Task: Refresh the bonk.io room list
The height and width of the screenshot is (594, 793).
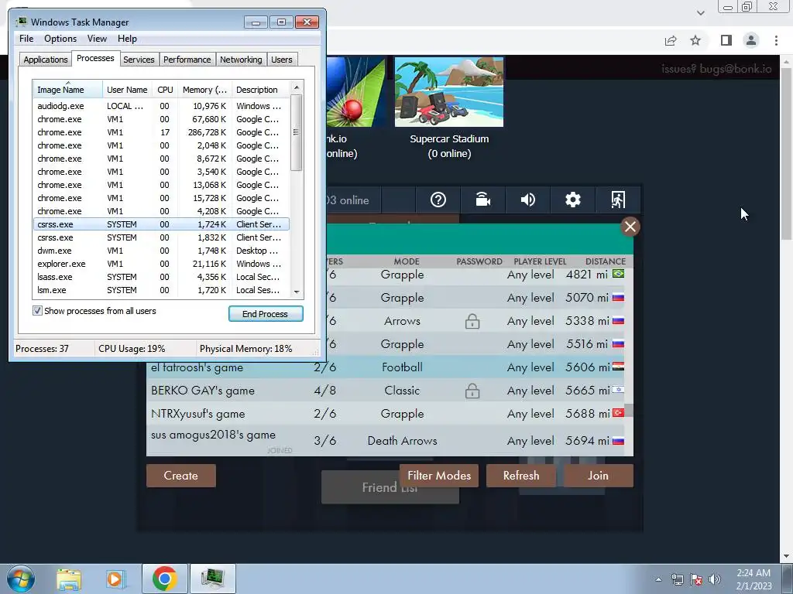Action: (521, 476)
